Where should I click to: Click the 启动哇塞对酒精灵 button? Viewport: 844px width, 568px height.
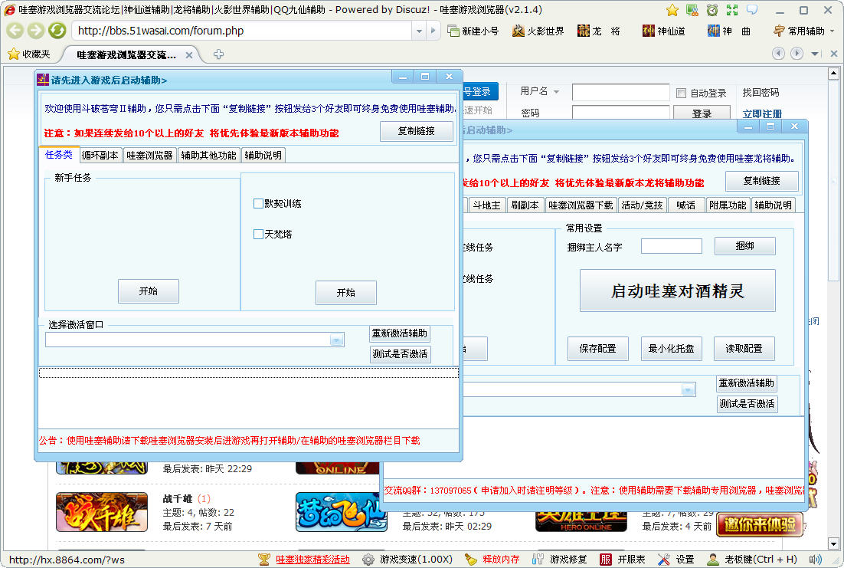pyautogui.click(x=678, y=291)
